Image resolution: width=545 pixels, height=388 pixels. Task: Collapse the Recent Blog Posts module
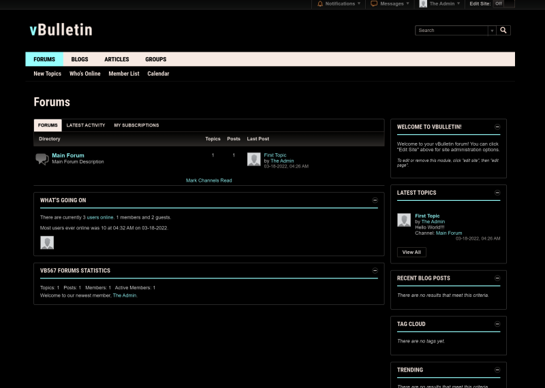click(x=497, y=278)
